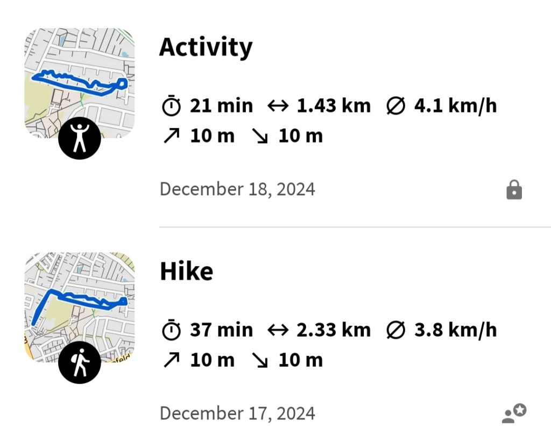Select the December 17, 2024 date
The height and width of the screenshot is (444, 551).
pyautogui.click(x=237, y=413)
